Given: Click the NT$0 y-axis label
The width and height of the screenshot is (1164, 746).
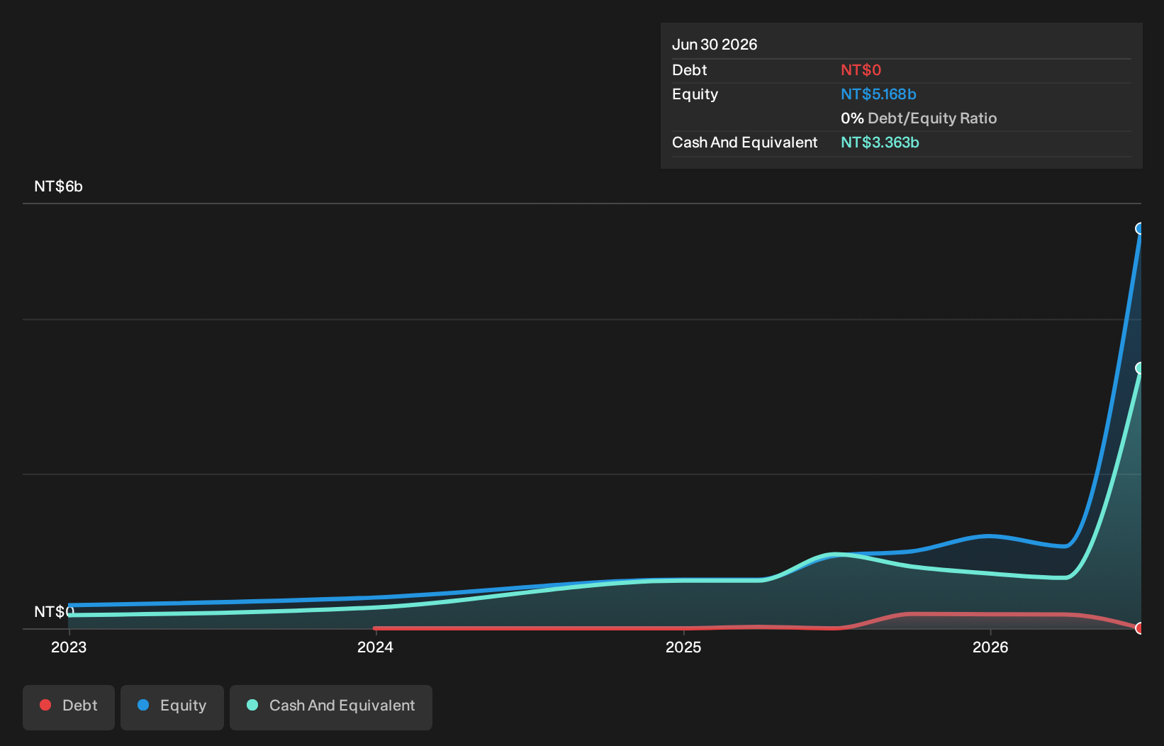Looking at the screenshot, I should click(x=54, y=611).
